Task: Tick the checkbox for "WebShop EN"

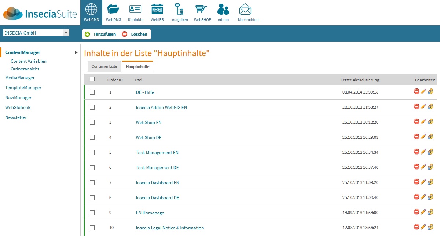Action: tap(92, 123)
